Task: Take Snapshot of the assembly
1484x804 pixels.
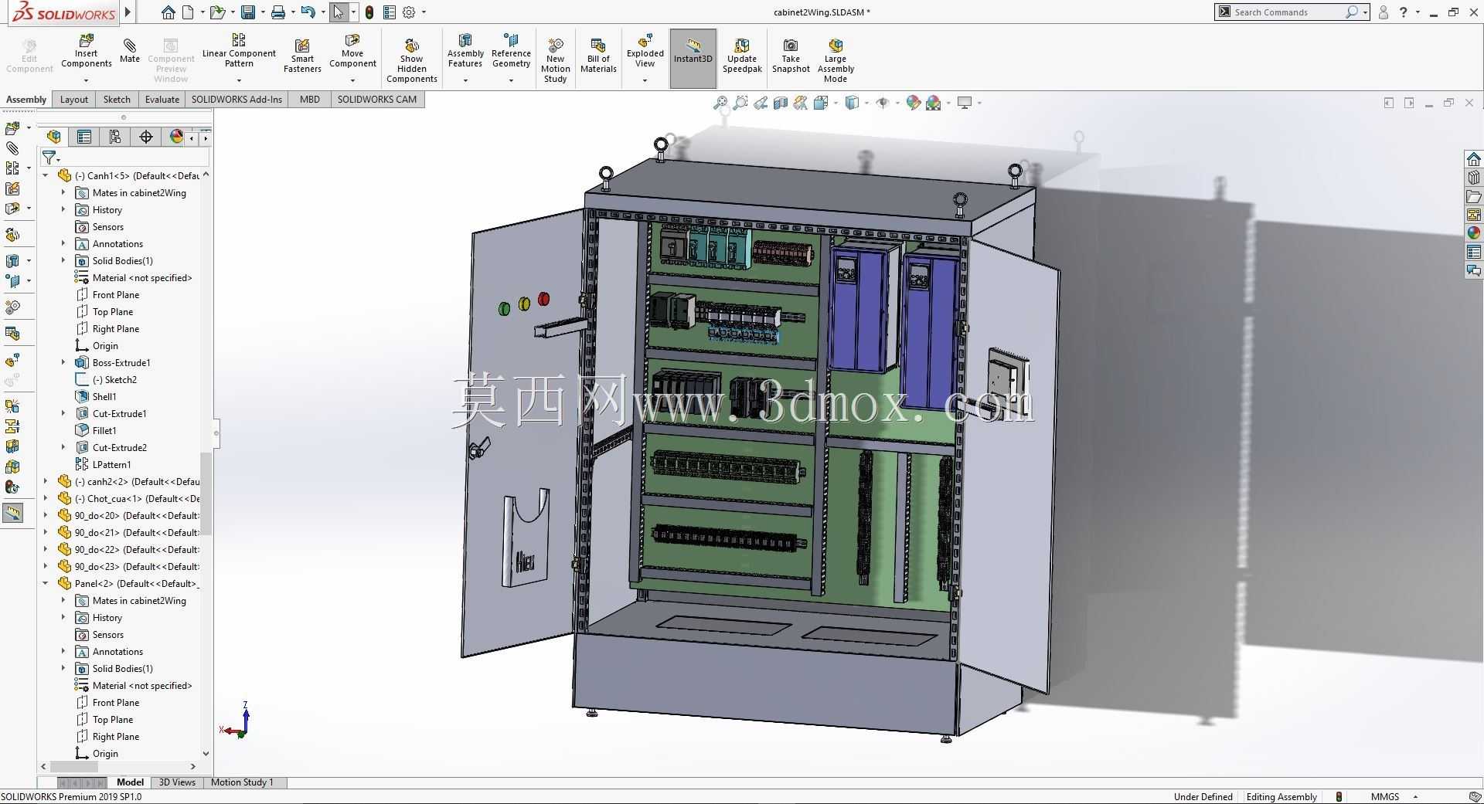Action: (x=791, y=56)
